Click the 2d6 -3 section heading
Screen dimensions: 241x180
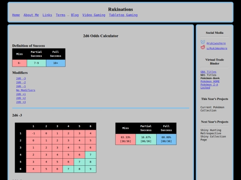(17, 115)
